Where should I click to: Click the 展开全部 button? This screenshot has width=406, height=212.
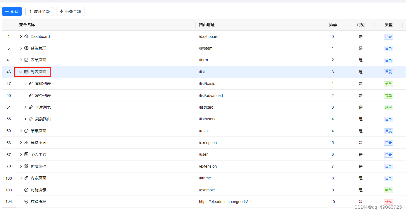tap(39, 11)
